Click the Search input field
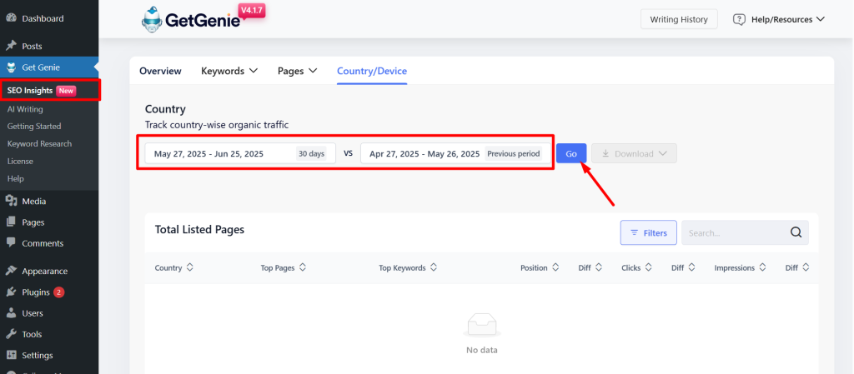The height and width of the screenshot is (374, 854). pyautogui.click(x=734, y=232)
